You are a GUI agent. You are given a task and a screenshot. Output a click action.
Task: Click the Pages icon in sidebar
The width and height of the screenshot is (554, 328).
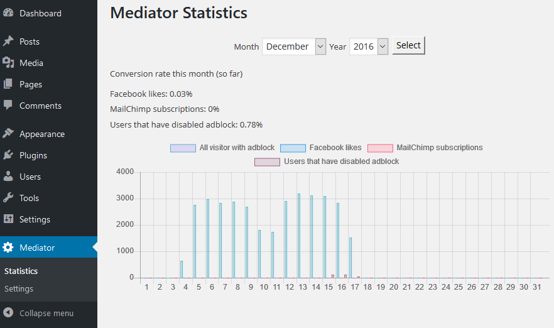click(8, 84)
